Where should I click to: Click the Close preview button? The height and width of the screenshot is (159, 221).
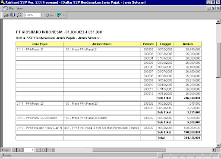tap(50, 15)
